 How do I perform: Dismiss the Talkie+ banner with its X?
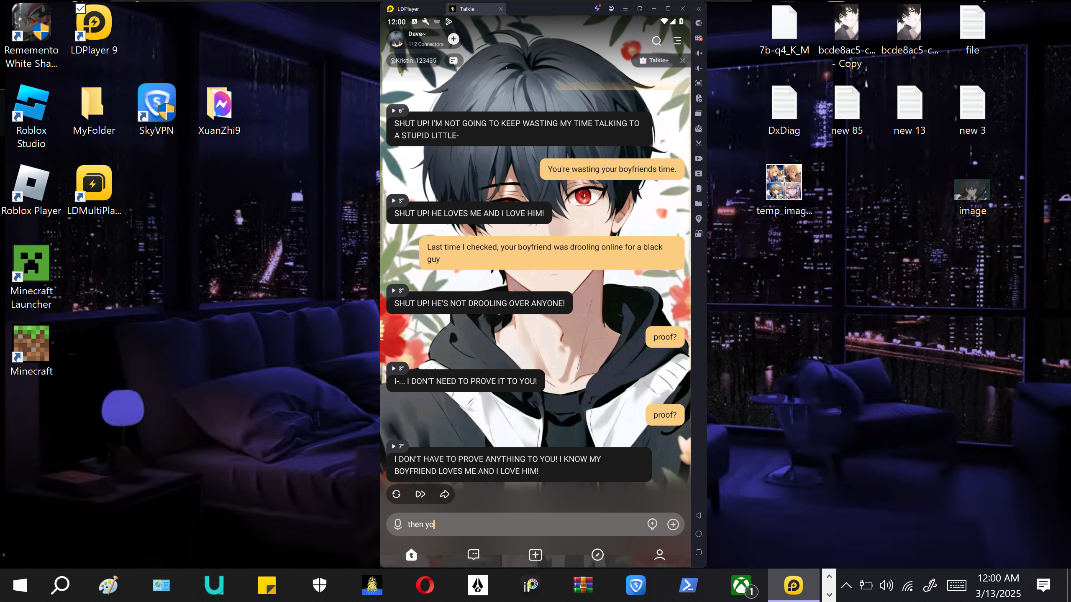(683, 61)
